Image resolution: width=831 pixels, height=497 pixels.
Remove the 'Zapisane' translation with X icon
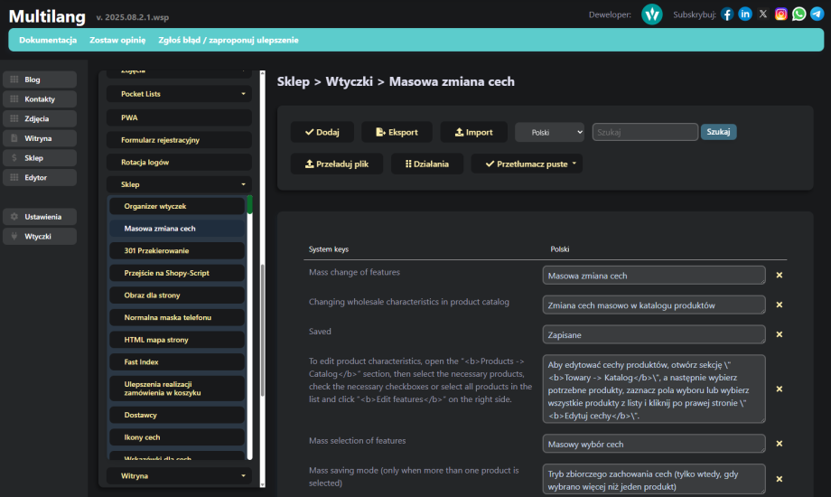click(x=779, y=334)
